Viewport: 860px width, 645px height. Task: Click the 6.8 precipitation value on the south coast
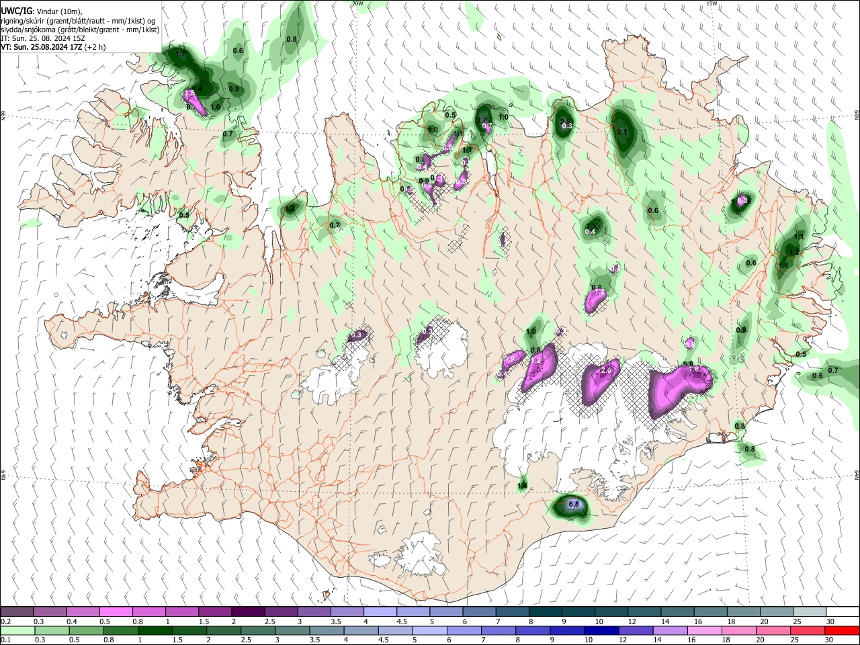tap(574, 504)
